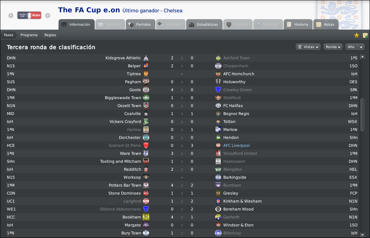Click Kidsgrove Athletic club badge
Image resolution: width=370 pixels, height=238 pixels.
[x=146, y=58]
